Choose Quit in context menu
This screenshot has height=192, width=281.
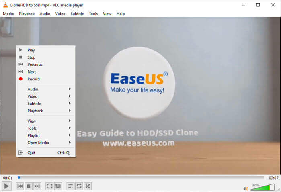(x=46, y=153)
